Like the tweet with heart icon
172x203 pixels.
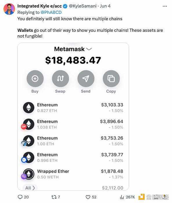(x=88, y=197)
